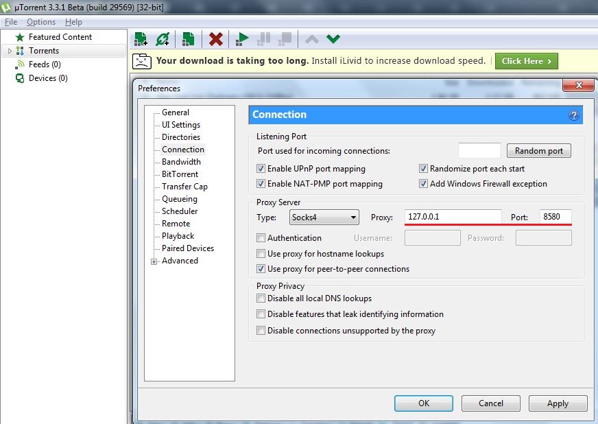This screenshot has height=424, width=598.
Task: Click OK to save preferences
Action: tap(424, 403)
